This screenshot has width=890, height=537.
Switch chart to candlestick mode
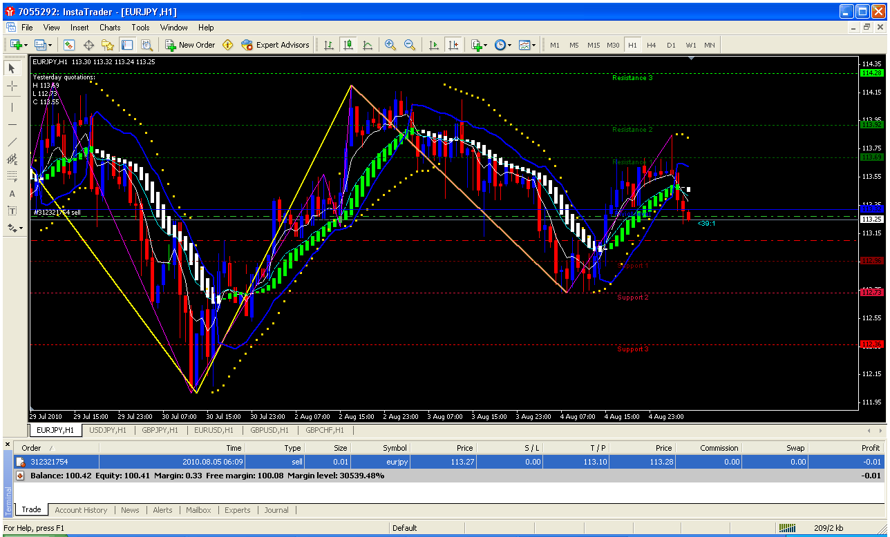tap(348, 45)
